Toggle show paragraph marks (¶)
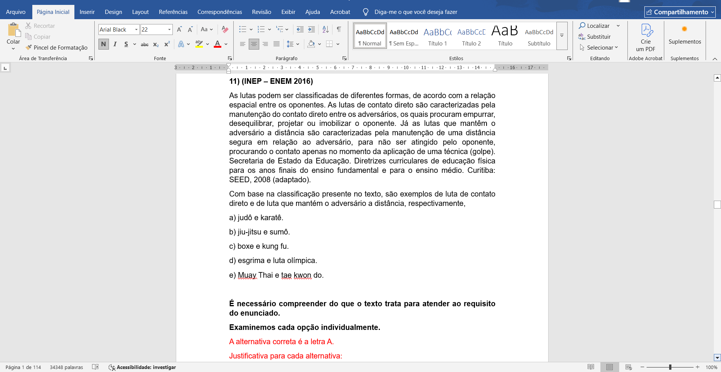The height and width of the screenshot is (372, 721). coord(339,29)
